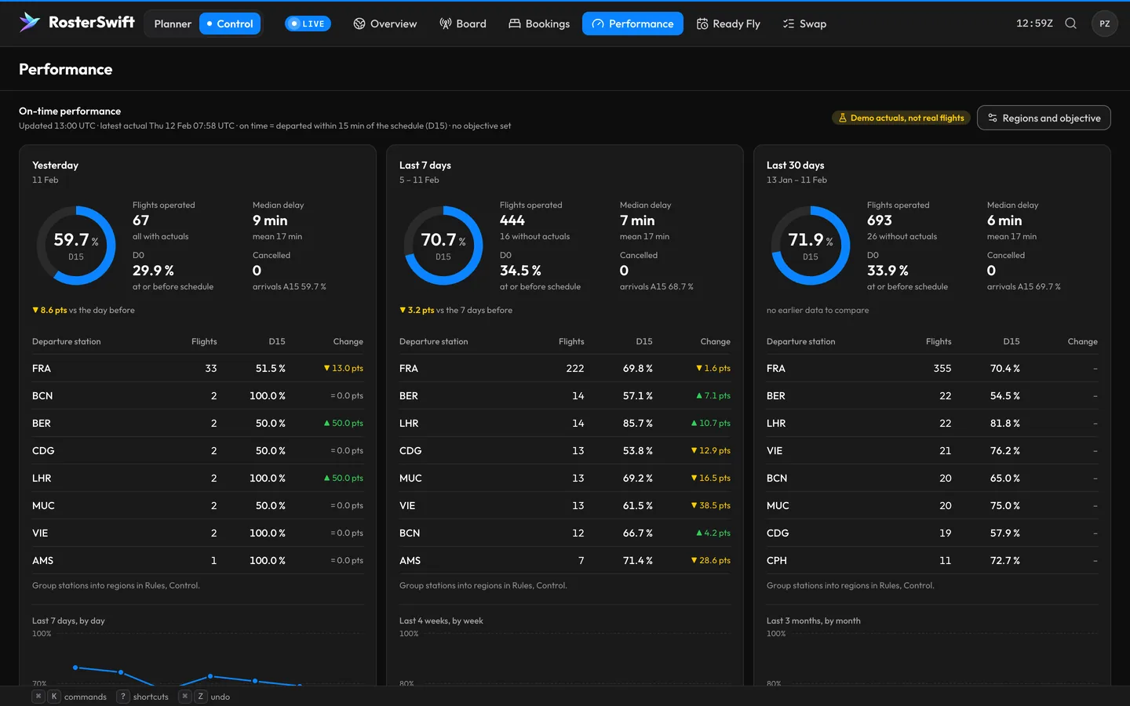Click the Performance page heading
1130x706 pixels.
[66, 69]
